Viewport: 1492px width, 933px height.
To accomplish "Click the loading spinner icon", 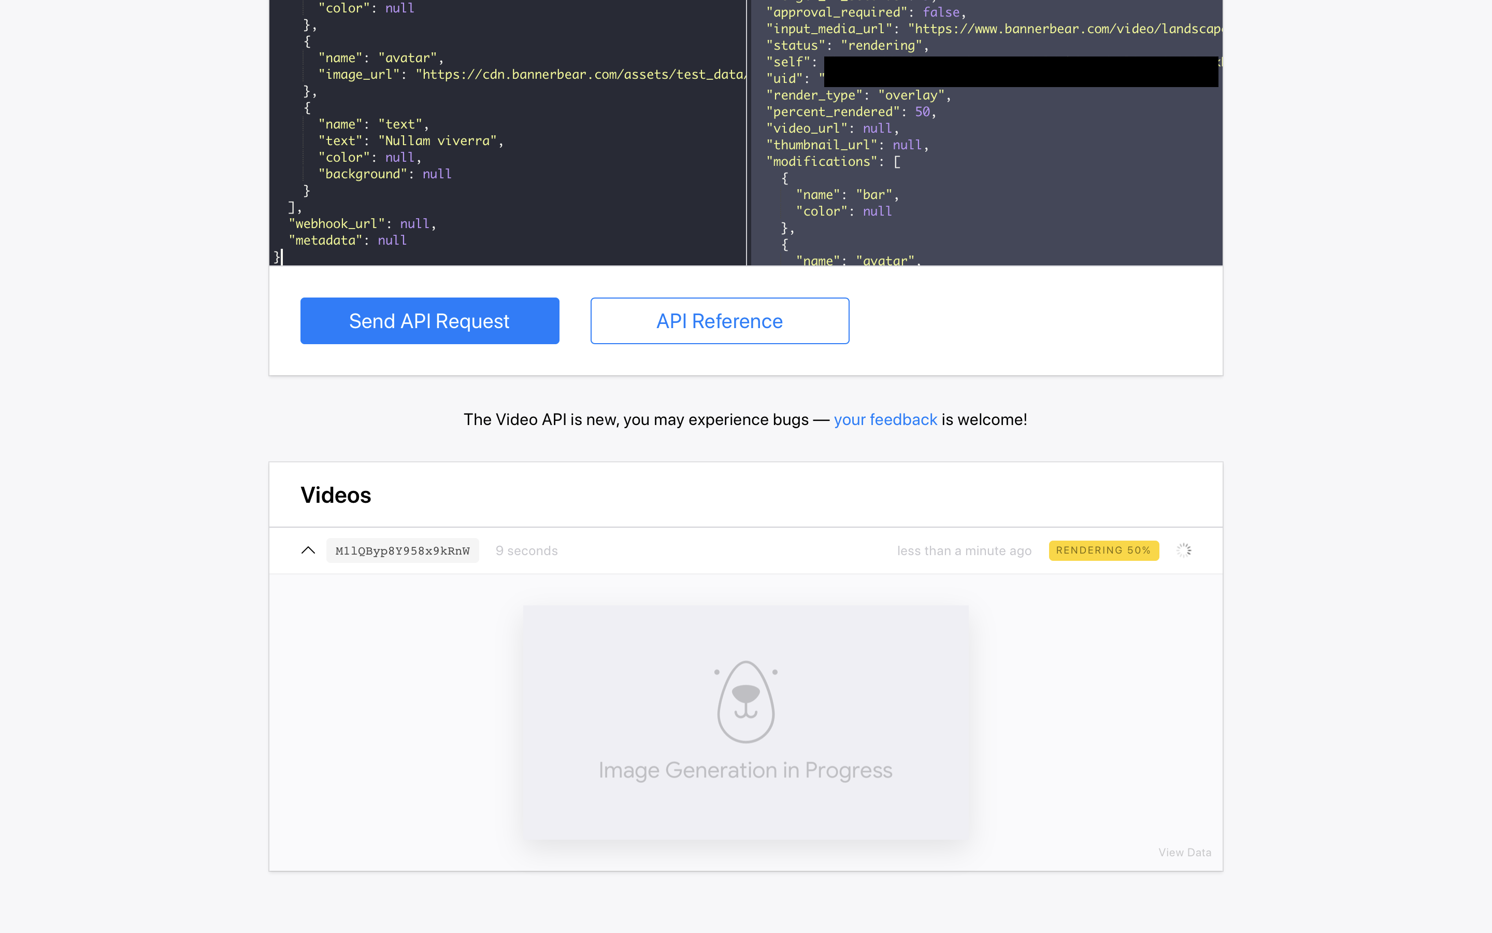I will [x=1184, y=550].
